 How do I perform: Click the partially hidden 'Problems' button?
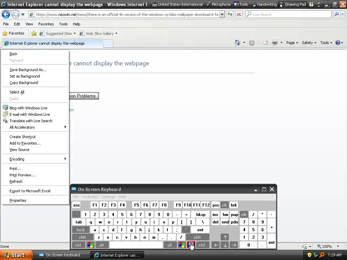[x=84, y=96]
